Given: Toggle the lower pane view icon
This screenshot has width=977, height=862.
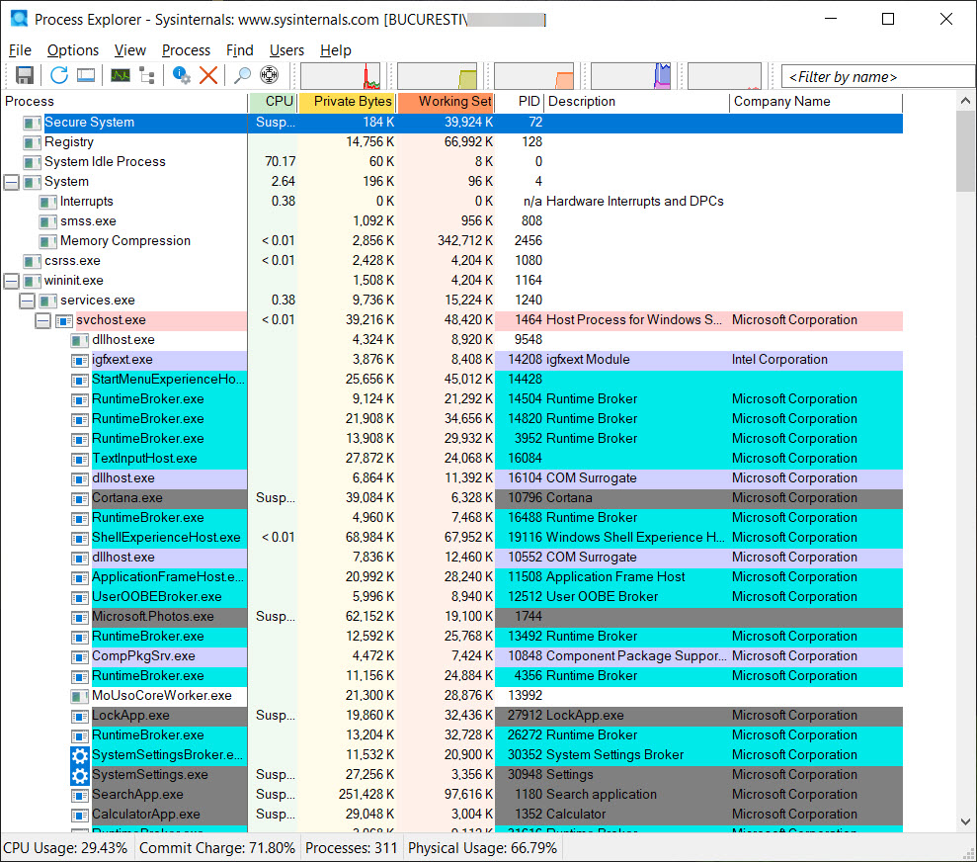Looking at the screenshot, I should tap(86, 75).
